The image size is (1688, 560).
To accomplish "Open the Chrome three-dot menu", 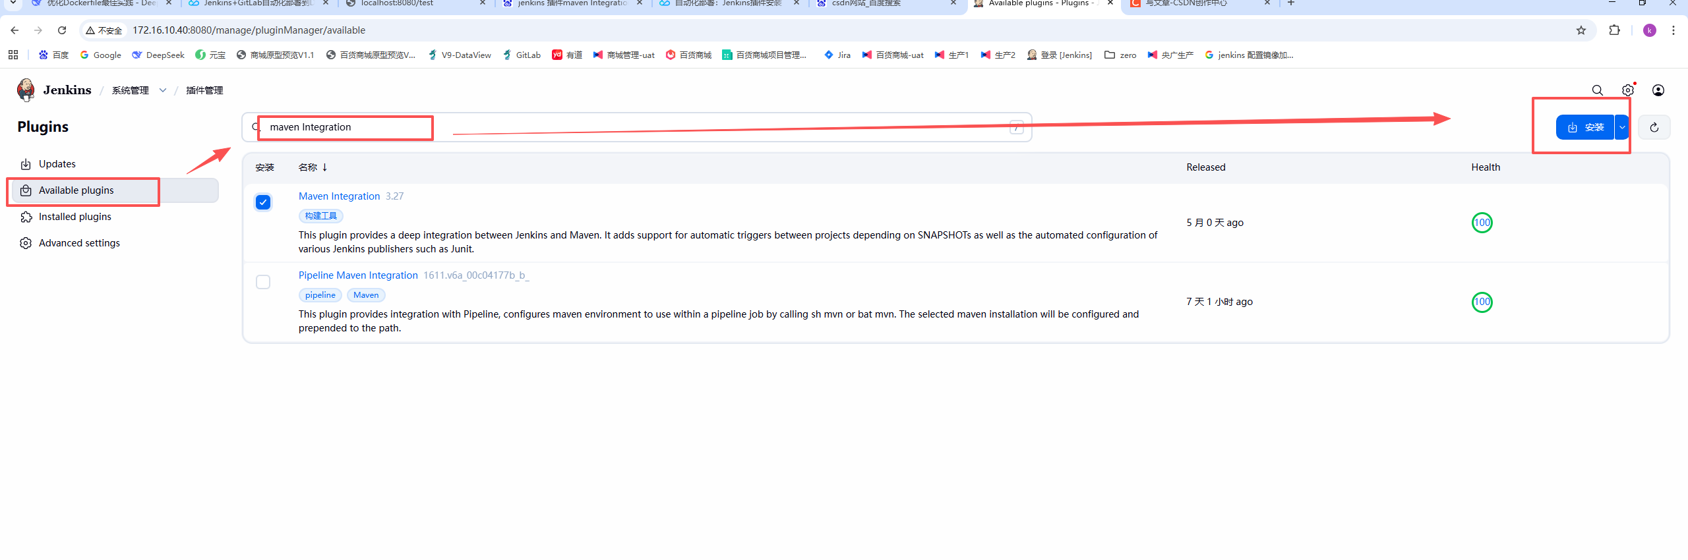I will point(1673,30).
